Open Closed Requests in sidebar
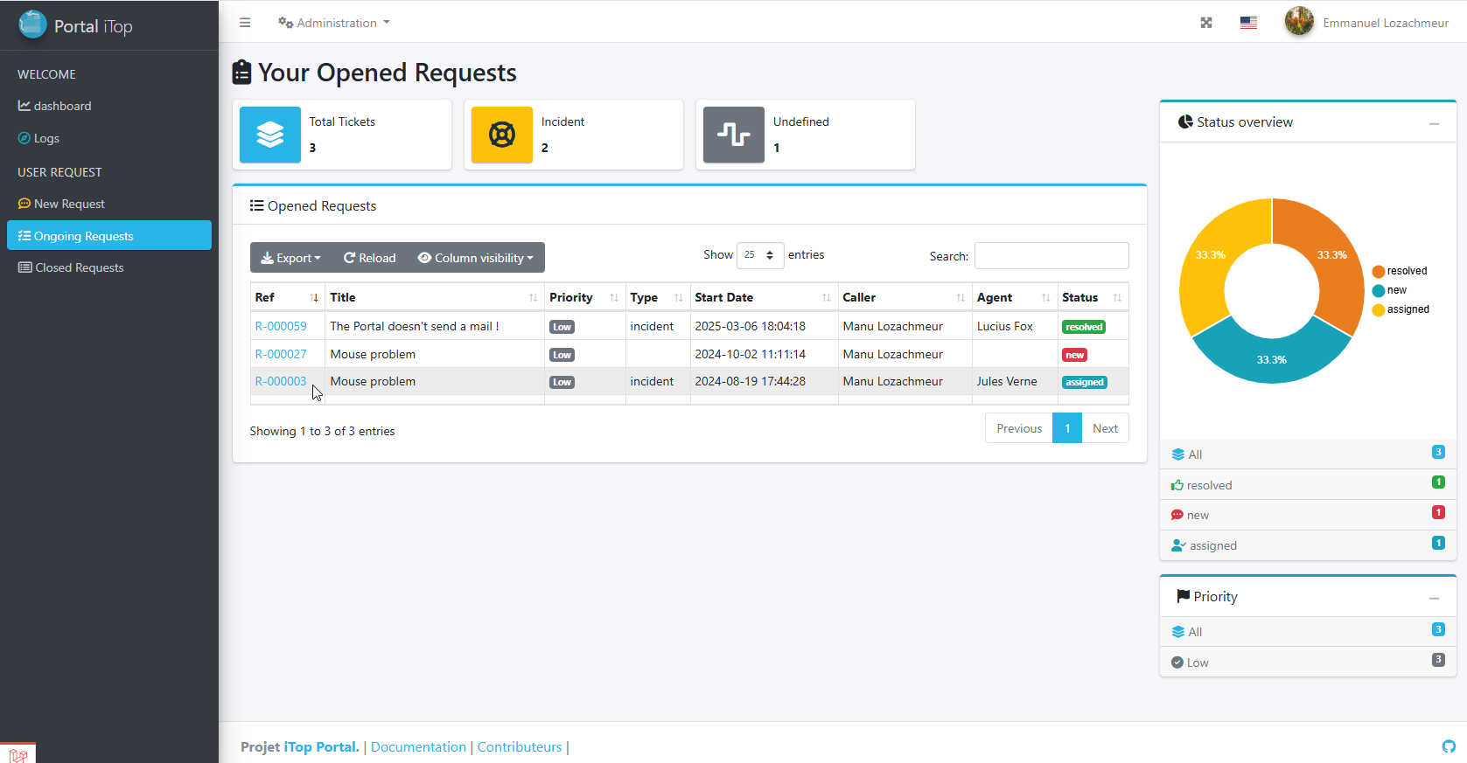This screenshot has height=763, width=1467. 79,267
